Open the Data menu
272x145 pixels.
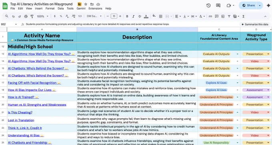coord(60,8)
